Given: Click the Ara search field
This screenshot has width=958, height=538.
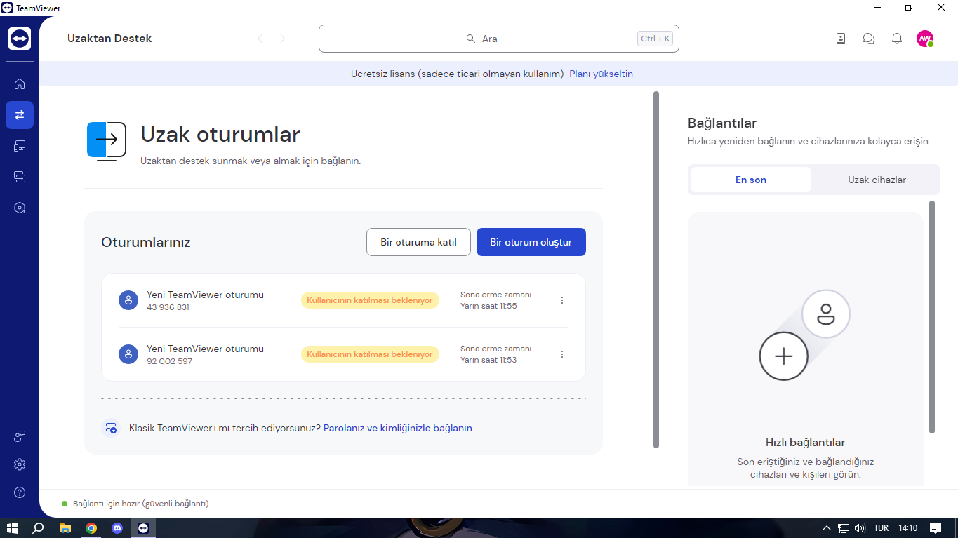Looking at the screenshot, I should click(x=499, y=39).
